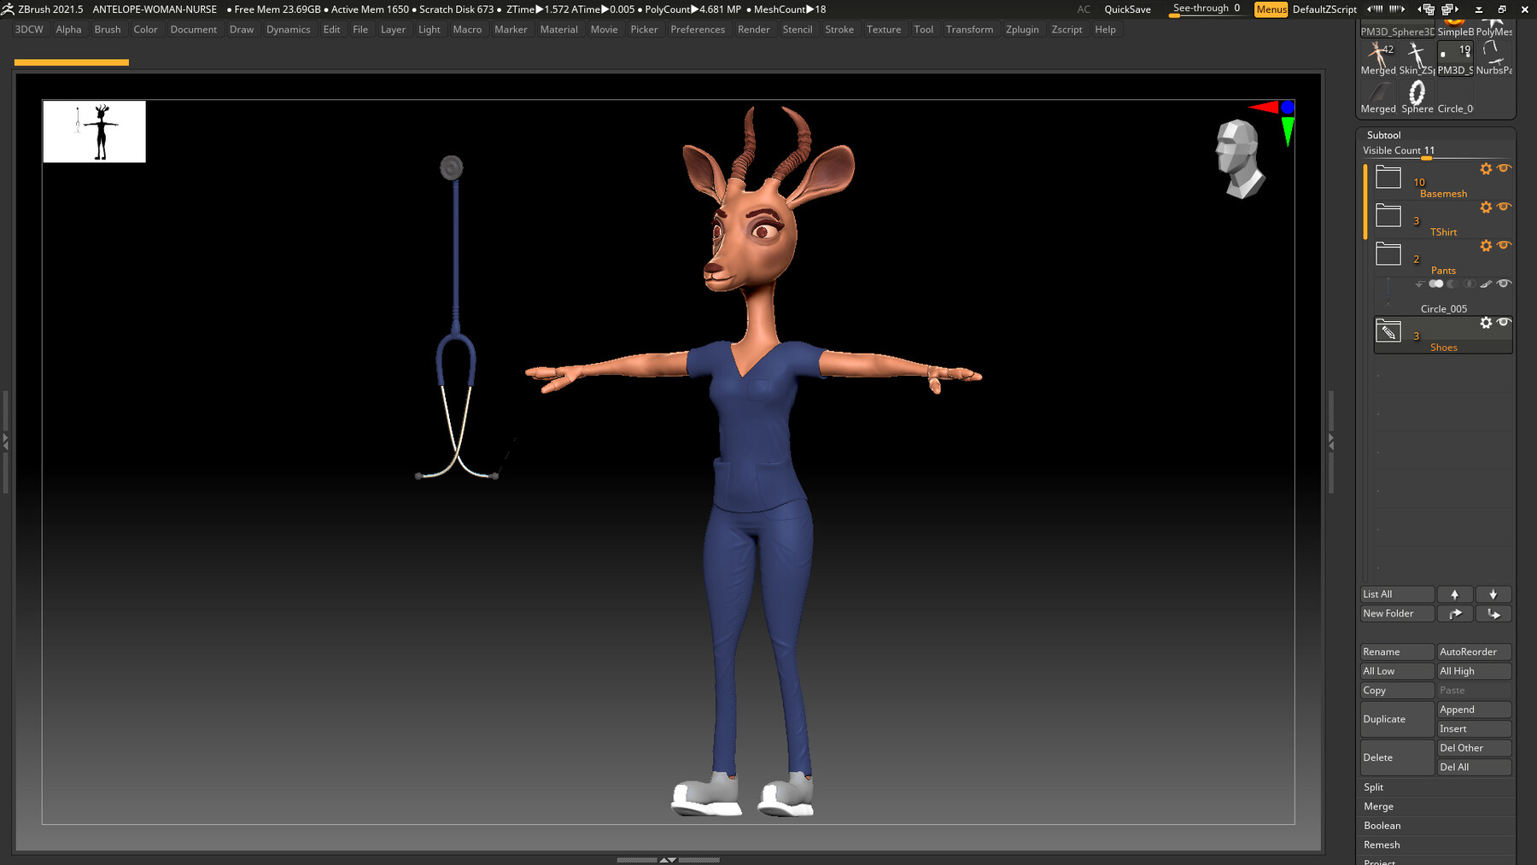Hide the Basemesh folder with its eye icon
Screen dimensions: 1537x865
pos(1504,168)
